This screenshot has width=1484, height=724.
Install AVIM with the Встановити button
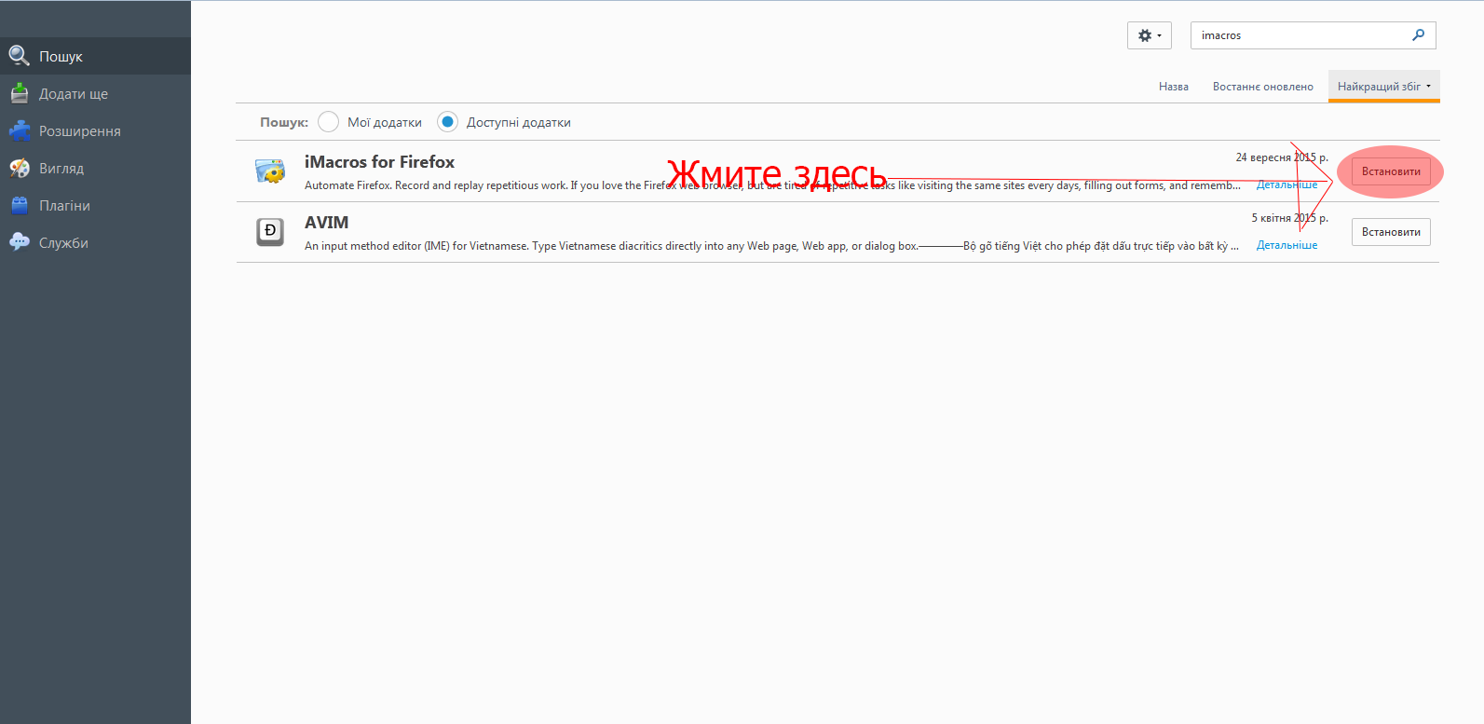pyautogui.click(x=1391, y=232)
